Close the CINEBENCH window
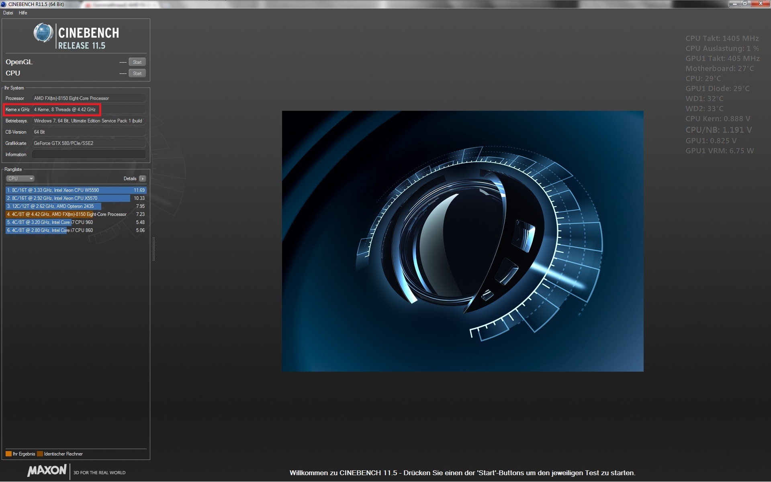 click(x=760, y=4)
